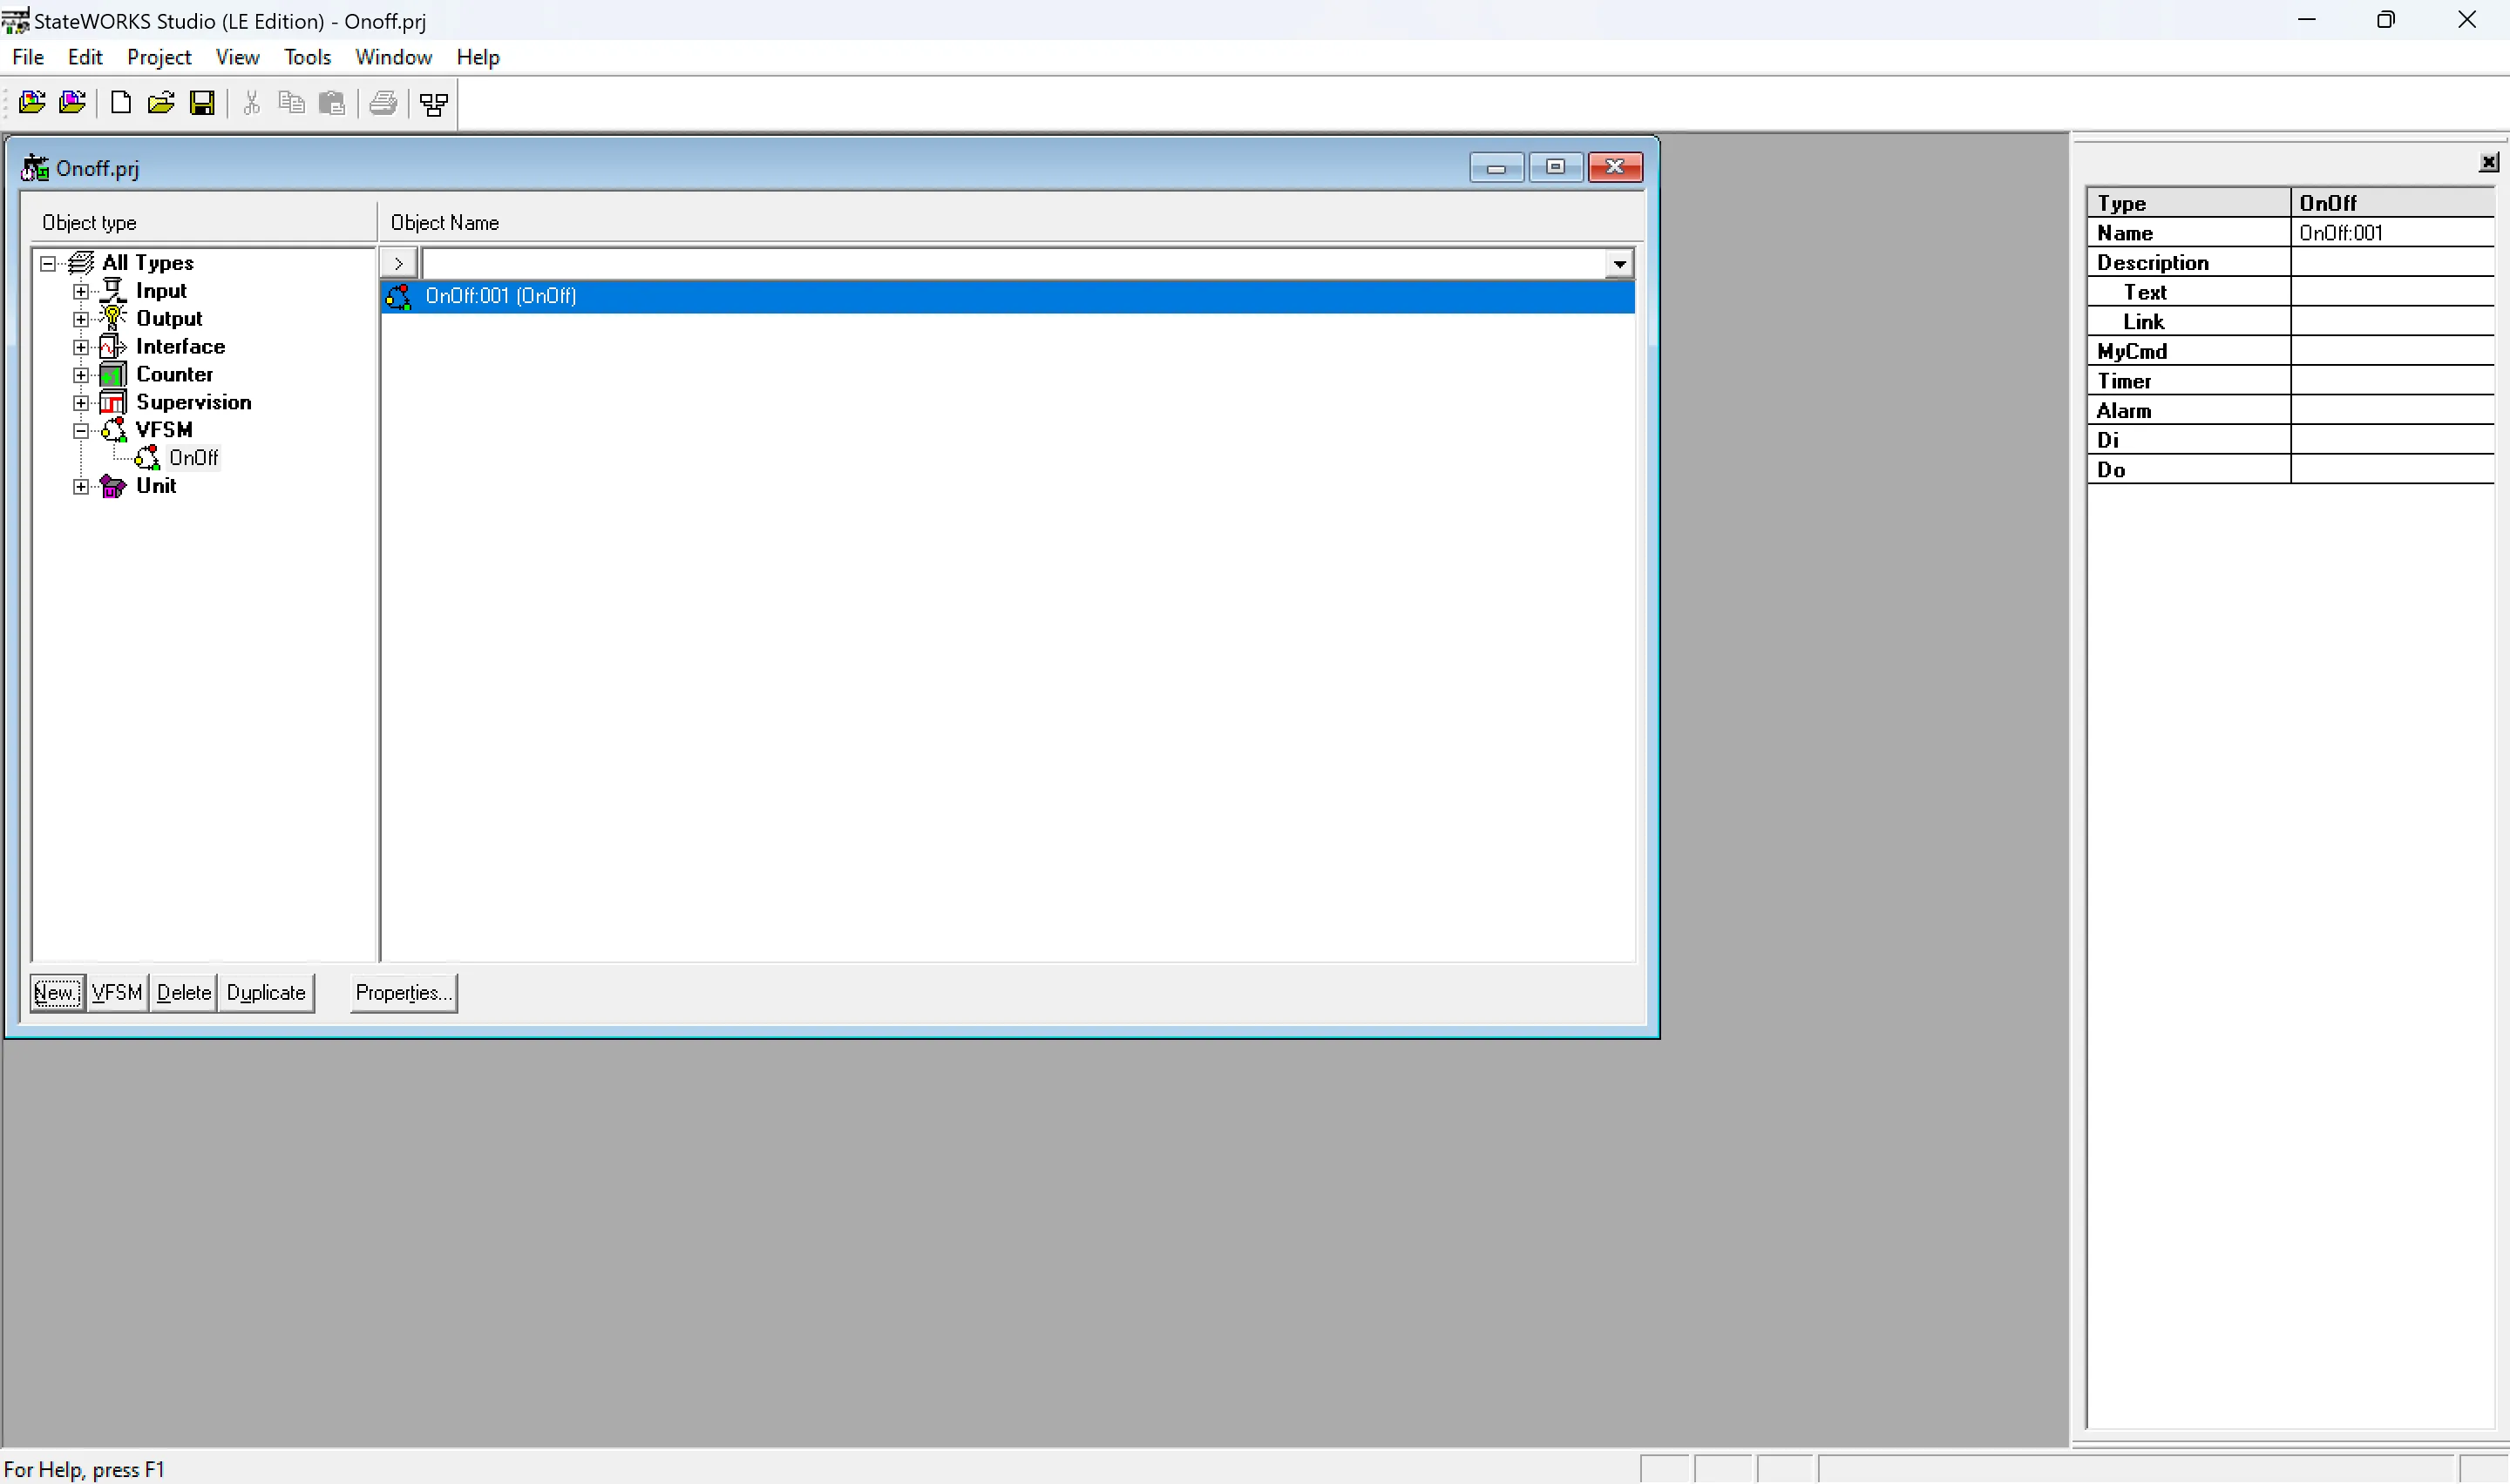Open a file using the yellow folder icon
Screen dimensions: 2510x1484
(x=161, y=102)
